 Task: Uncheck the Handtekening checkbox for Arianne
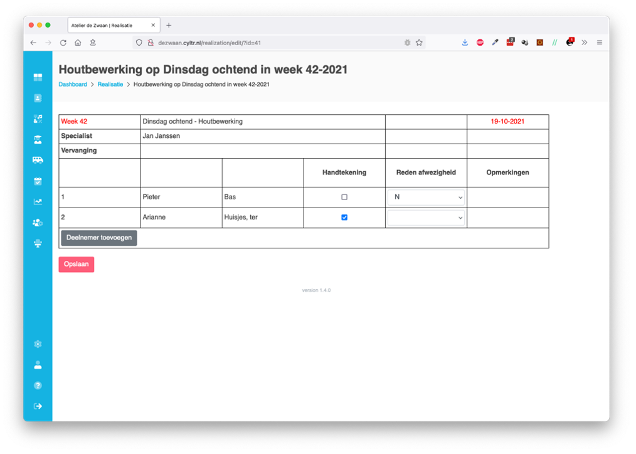point(344,218)
